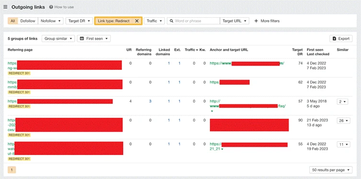Select the All filter tab
The width and height of the screenshot is (361, 179).
(x=12, y=21)
